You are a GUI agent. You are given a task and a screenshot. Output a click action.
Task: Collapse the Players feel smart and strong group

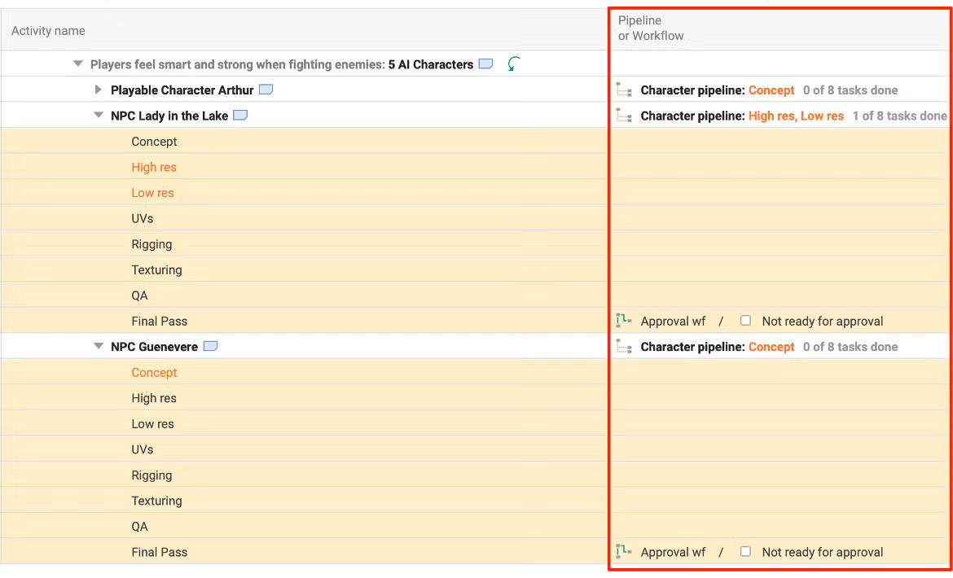(78, 63)
